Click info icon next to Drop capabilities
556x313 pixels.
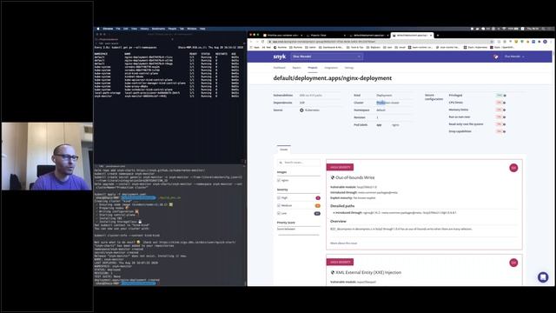[505, 131]
